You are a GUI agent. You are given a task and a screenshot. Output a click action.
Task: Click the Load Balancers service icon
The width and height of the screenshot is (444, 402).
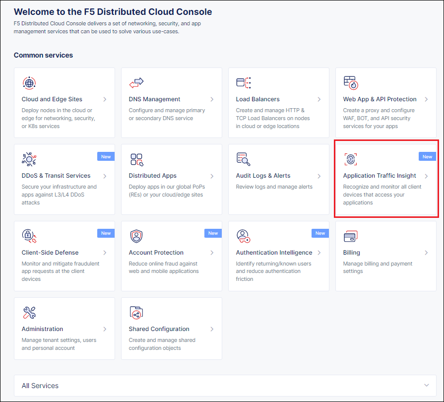(243, 83)
